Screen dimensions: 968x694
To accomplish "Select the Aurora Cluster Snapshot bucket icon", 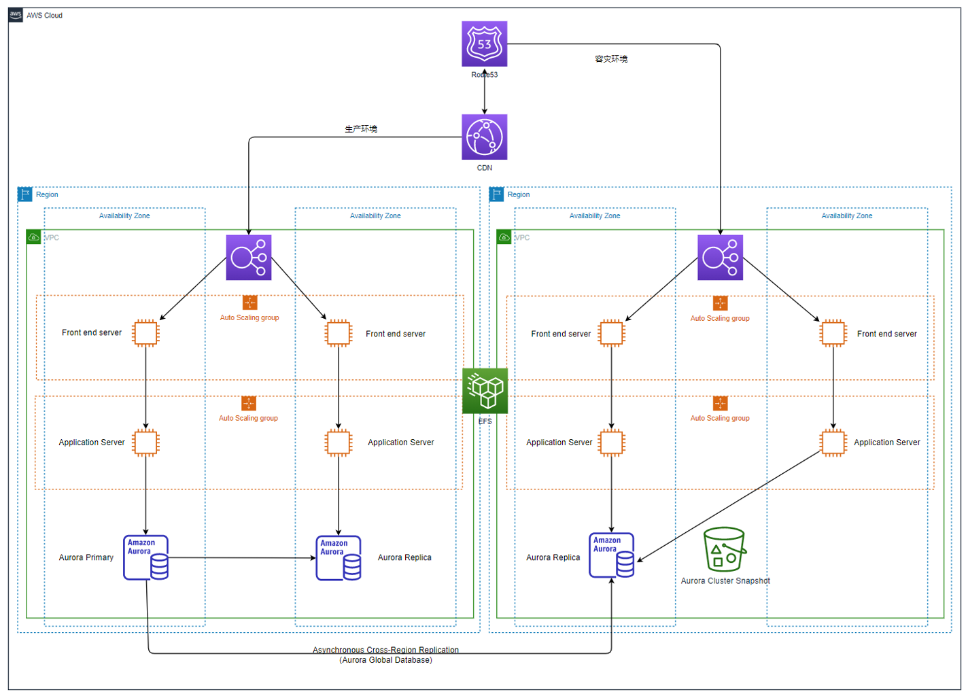I will click(x=724, y=549).
